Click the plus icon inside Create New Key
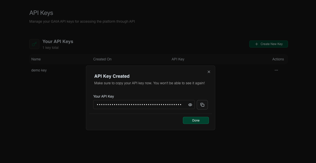 pos(257,44)
